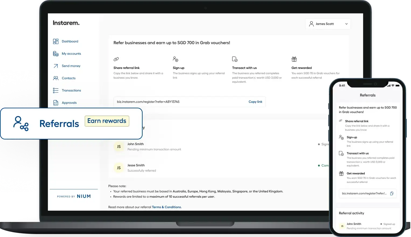Click the Referrals person-share icon

pos(21,124)
